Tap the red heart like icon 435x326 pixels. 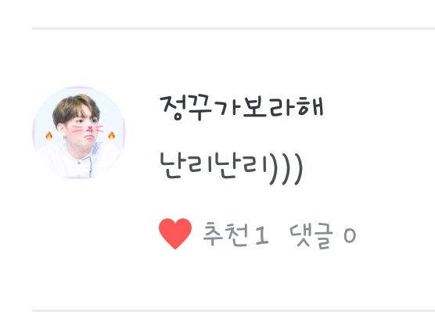(175, 234)
